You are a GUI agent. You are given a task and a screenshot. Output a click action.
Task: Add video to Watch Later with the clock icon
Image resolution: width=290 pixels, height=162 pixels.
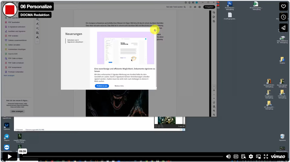pos(283,17)
